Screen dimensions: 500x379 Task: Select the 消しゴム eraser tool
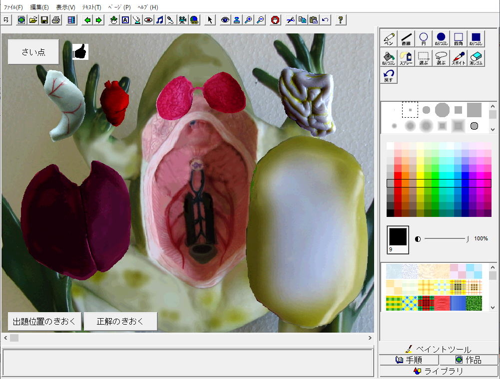tap(476, 58)
